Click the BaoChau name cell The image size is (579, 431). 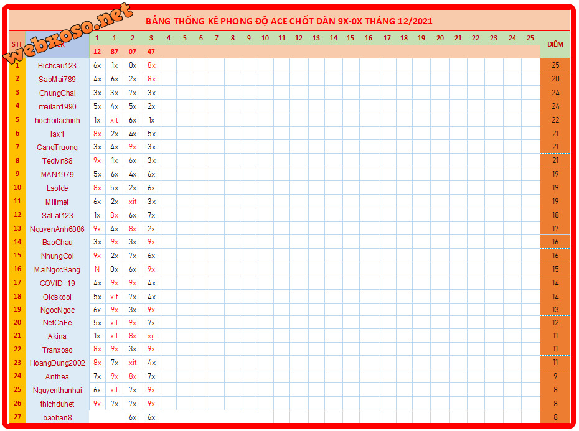(x=57, y=243)
